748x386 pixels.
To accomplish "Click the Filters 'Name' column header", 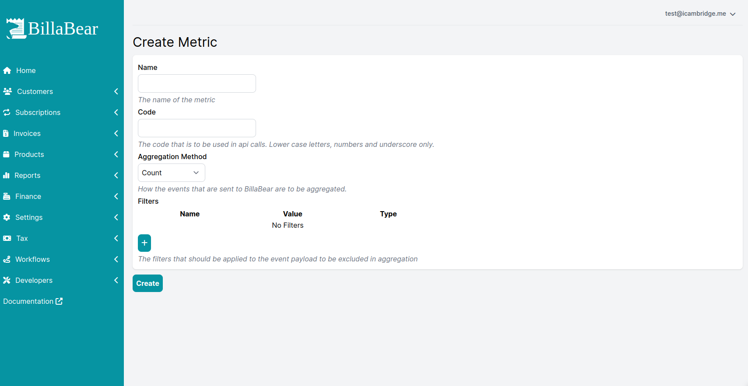I will coord(190,214).
